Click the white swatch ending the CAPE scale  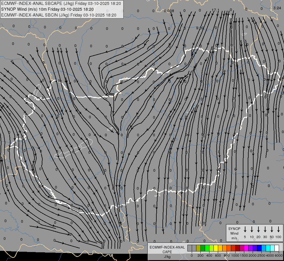pos(276,248)
